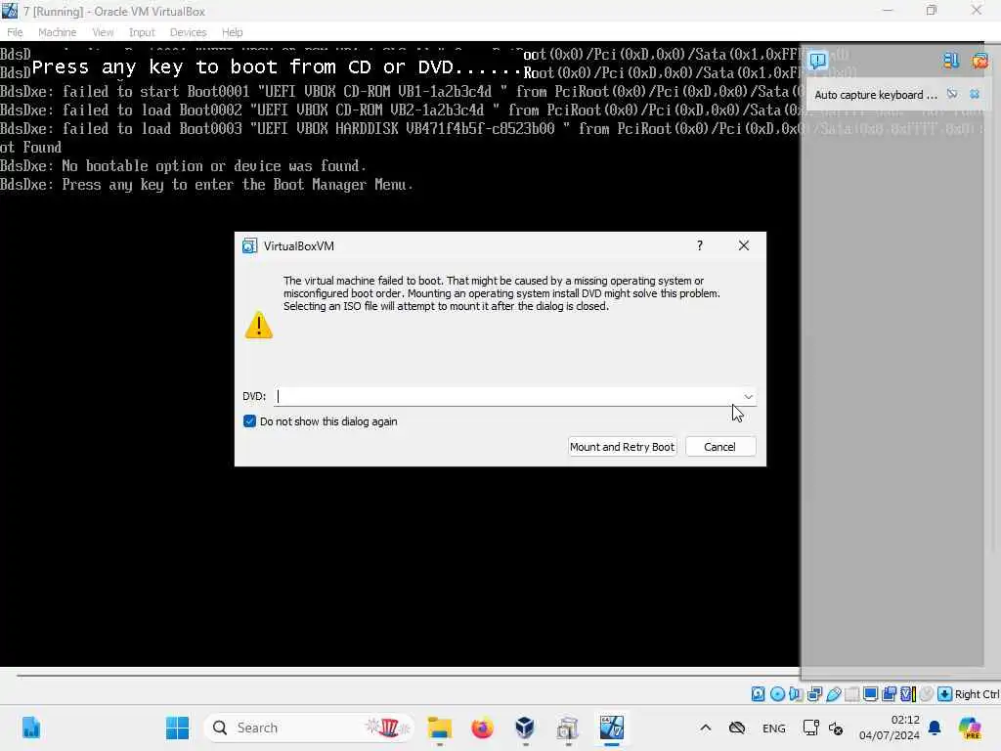
Task: Click the Auto capture keyboard notification text
Action: pos(875,95)
